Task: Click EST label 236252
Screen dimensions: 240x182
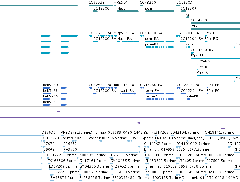Action: (70, 144)
